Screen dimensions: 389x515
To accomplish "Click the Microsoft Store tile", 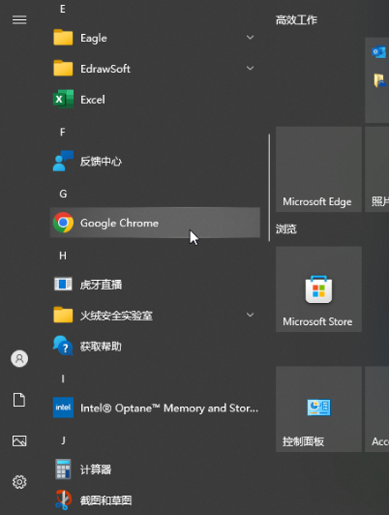I will 318,289.
